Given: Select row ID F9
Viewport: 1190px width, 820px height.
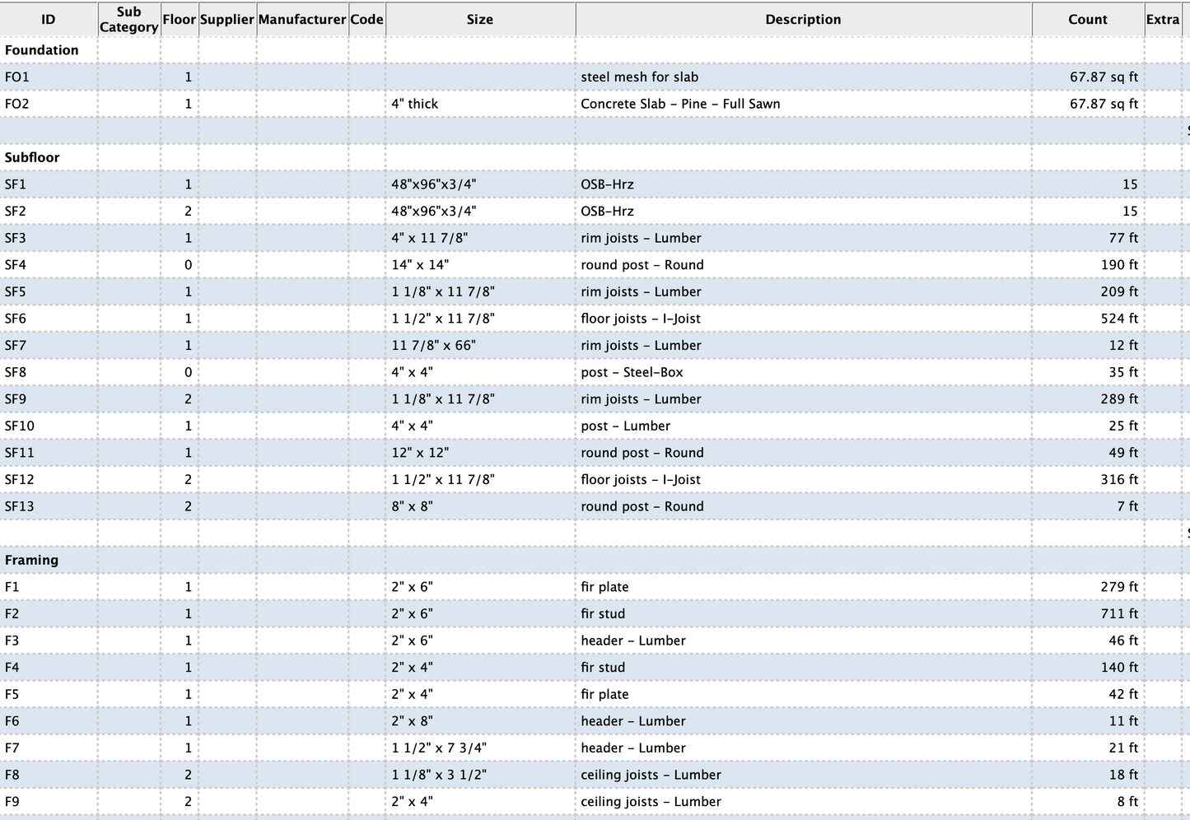Looking at the screenshot, I should (12, 802).
